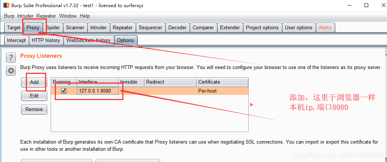Go to the Scanner tab

coord(75,27)
